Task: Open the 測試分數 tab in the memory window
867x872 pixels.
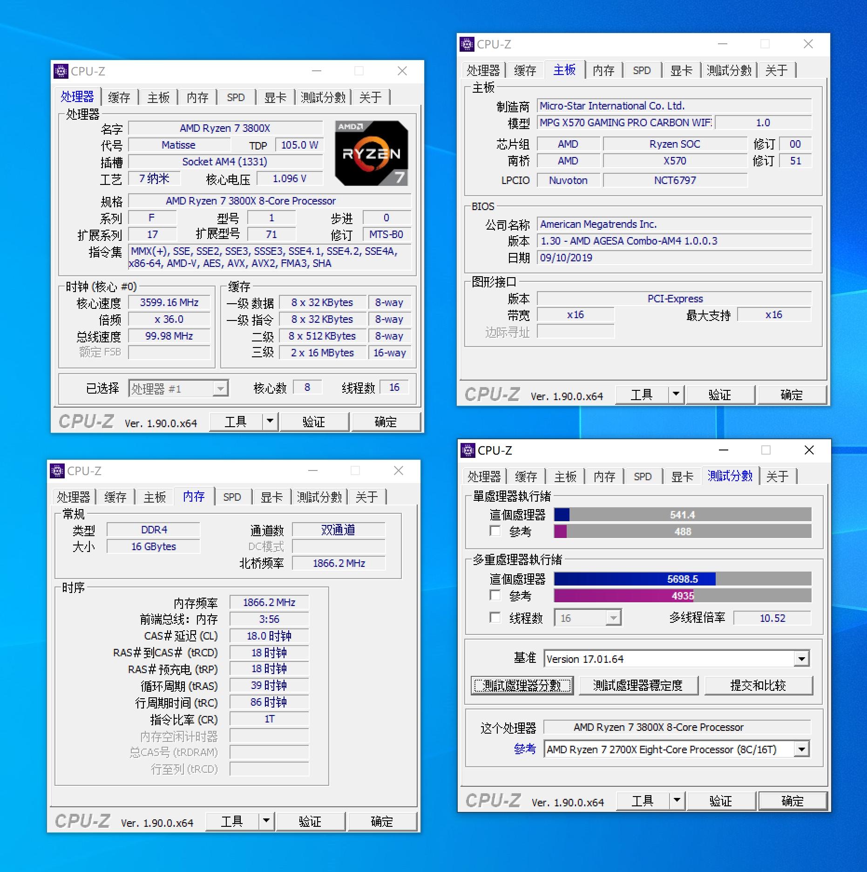Action: pos(319,497)
